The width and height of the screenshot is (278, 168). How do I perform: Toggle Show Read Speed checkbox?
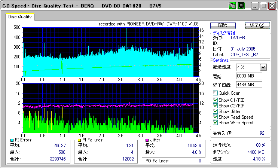215,117
